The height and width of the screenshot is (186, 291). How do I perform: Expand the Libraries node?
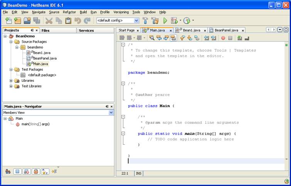tap(11, 81)
